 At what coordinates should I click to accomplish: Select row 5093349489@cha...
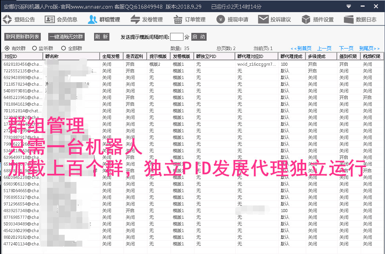click(x=193, y=224)
